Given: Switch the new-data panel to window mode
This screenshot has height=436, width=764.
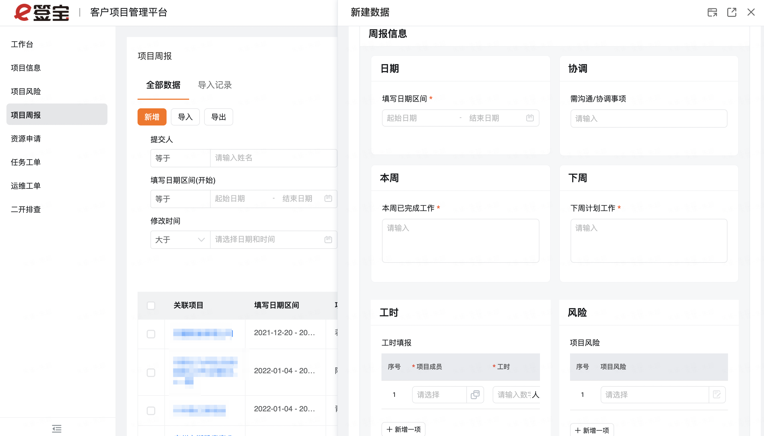Looking at the screenshot, I should point(712,12).
